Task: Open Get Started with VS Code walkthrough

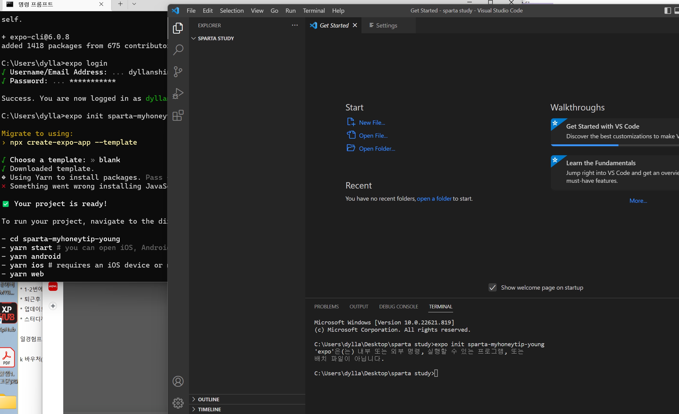Action: (x=615, y=132)
